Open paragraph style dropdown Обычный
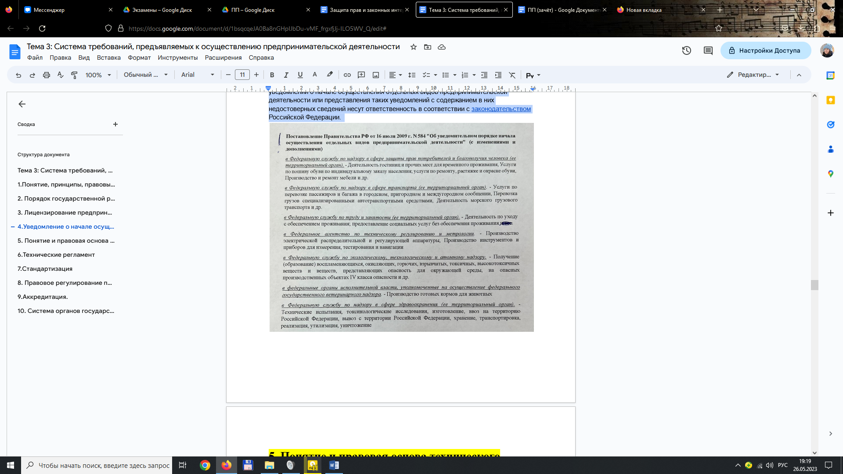Viewport: 843px width, 474px height. pyautogui.click(x=146, y=75)
